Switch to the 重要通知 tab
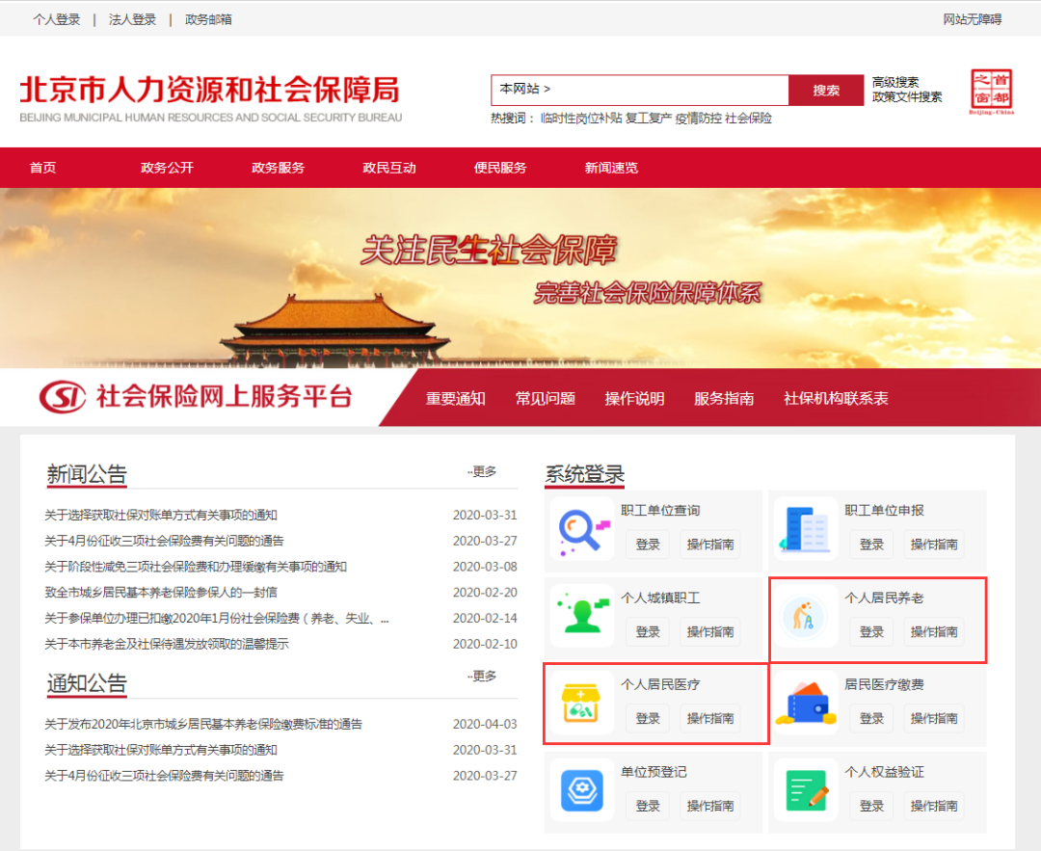Viewport: 1041px width, 851px height. (x=455, y=398)
